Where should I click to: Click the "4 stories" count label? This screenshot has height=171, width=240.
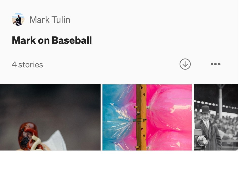[27, 65]
